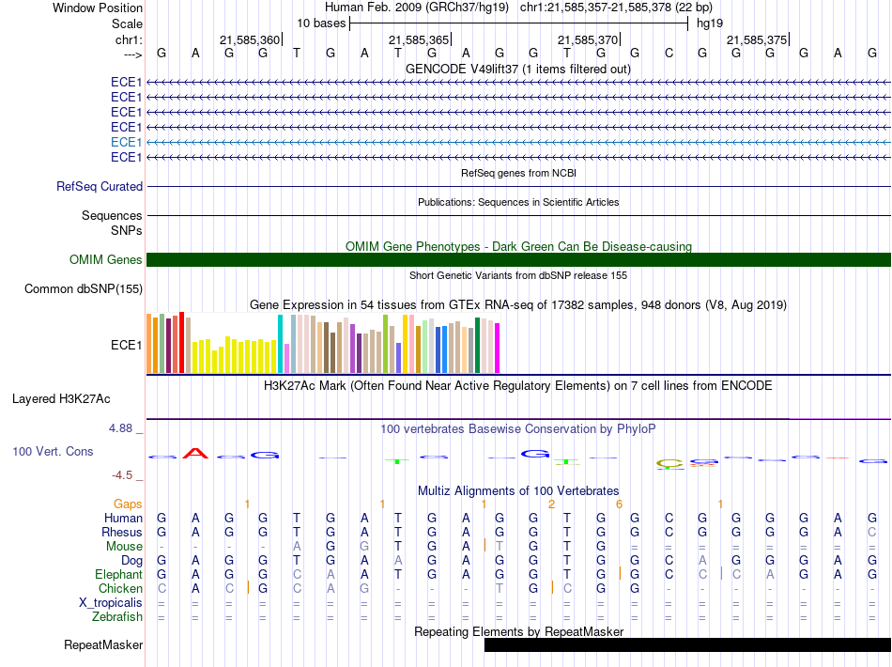This screenshot has width=892, height=667.
Task: Click the Zebrafish species label
Action: coord(117,617)
